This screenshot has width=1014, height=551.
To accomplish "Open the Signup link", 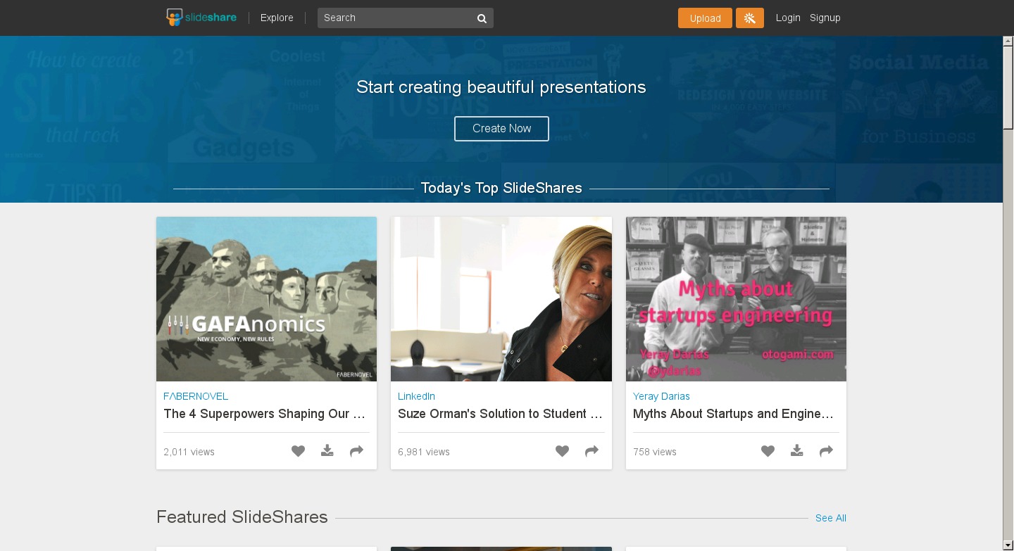I will coord(825,18).
